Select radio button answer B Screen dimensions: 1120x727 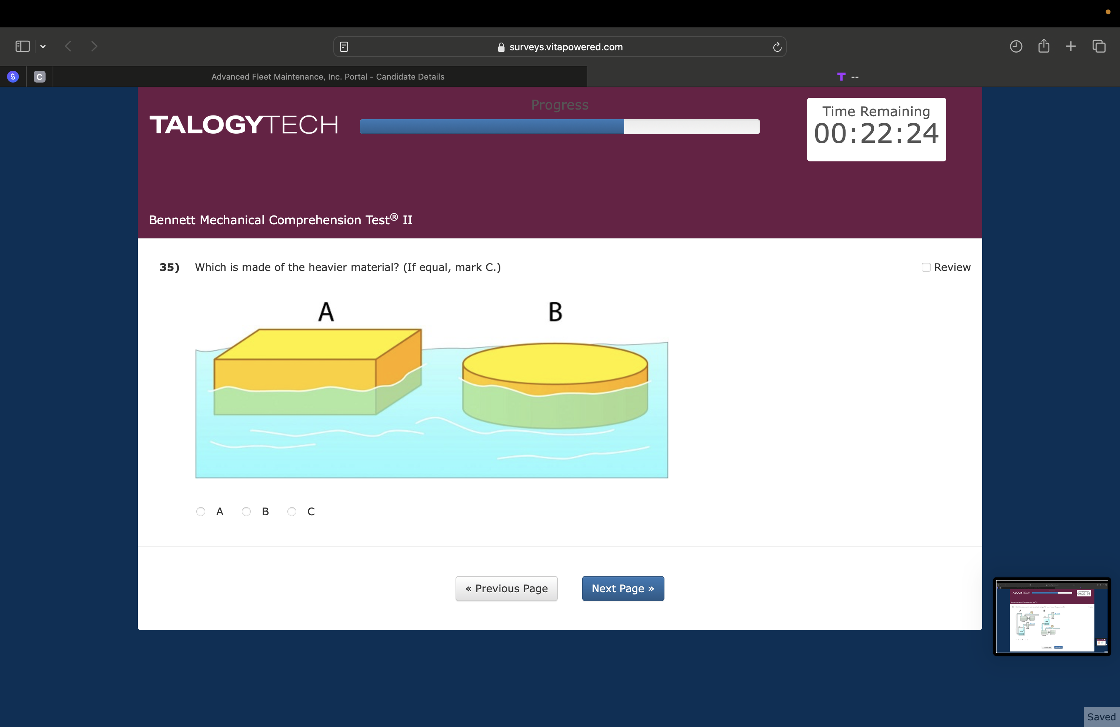pos(246,511)
